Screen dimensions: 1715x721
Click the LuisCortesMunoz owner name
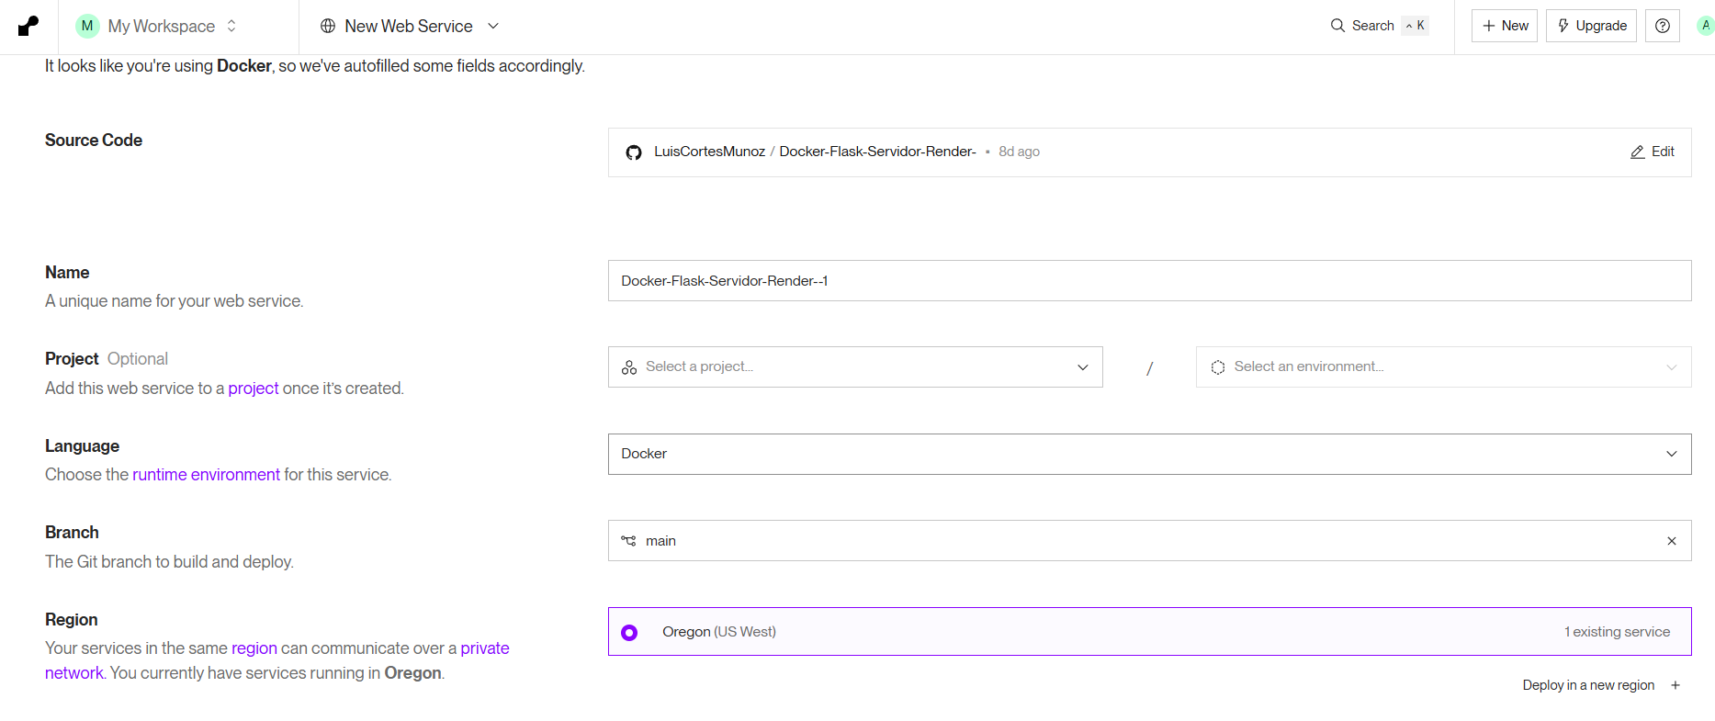coord(709,152)
